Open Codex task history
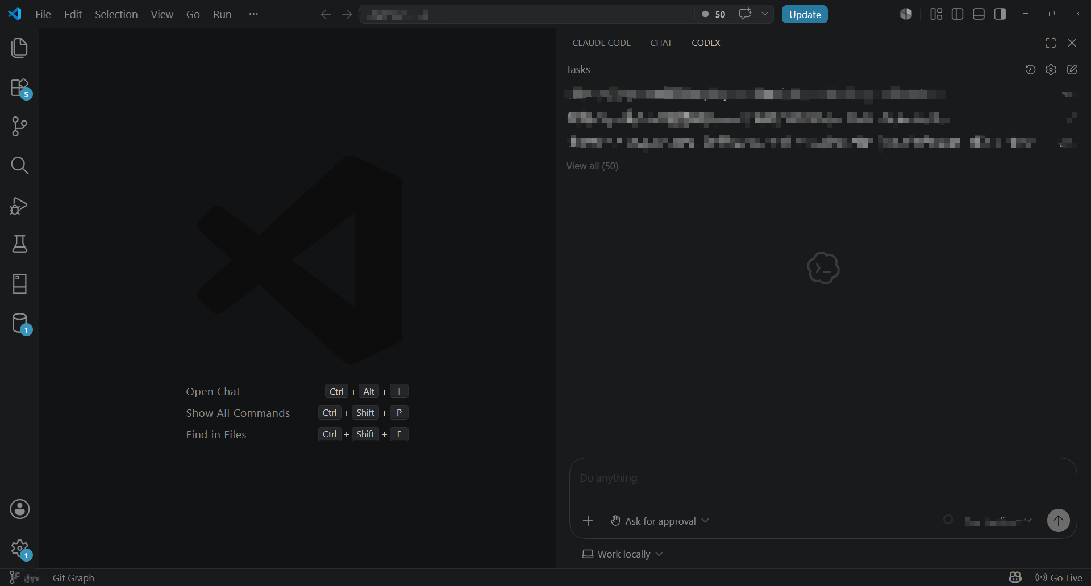 pos(1030,70)
